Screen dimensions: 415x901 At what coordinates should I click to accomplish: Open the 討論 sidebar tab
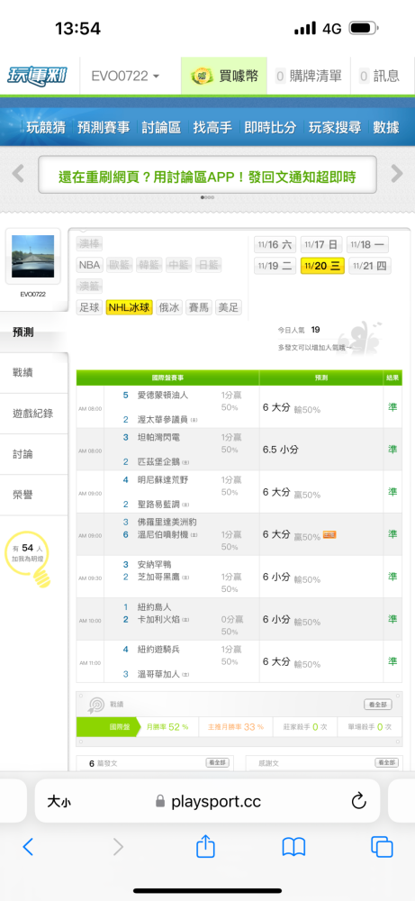tap(34, 454)
